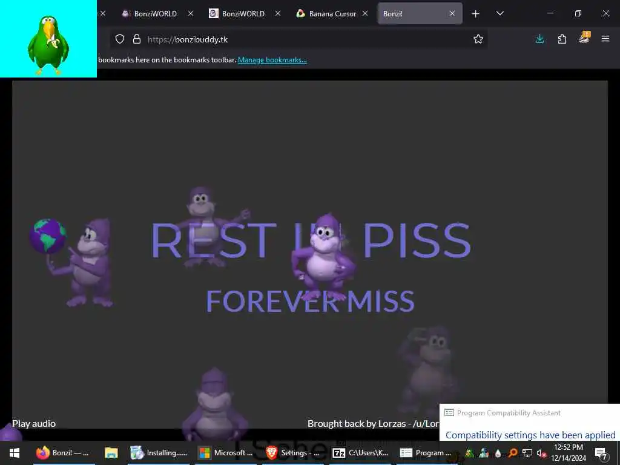Switch to the 7-Zip C:\Users taskbar window
The width and height of the screenshot is (620, 465).
click(360, 453)
